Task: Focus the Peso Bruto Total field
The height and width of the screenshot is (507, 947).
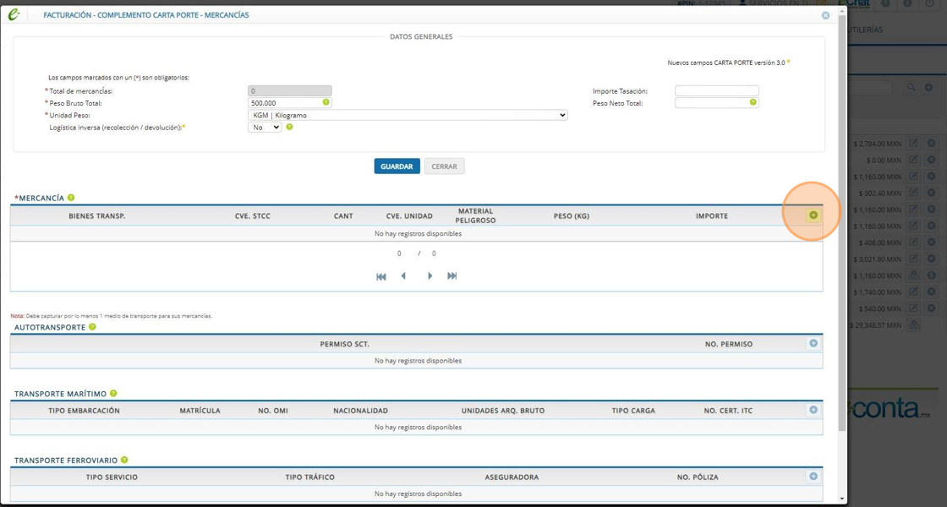Action: tap(290, 102)
